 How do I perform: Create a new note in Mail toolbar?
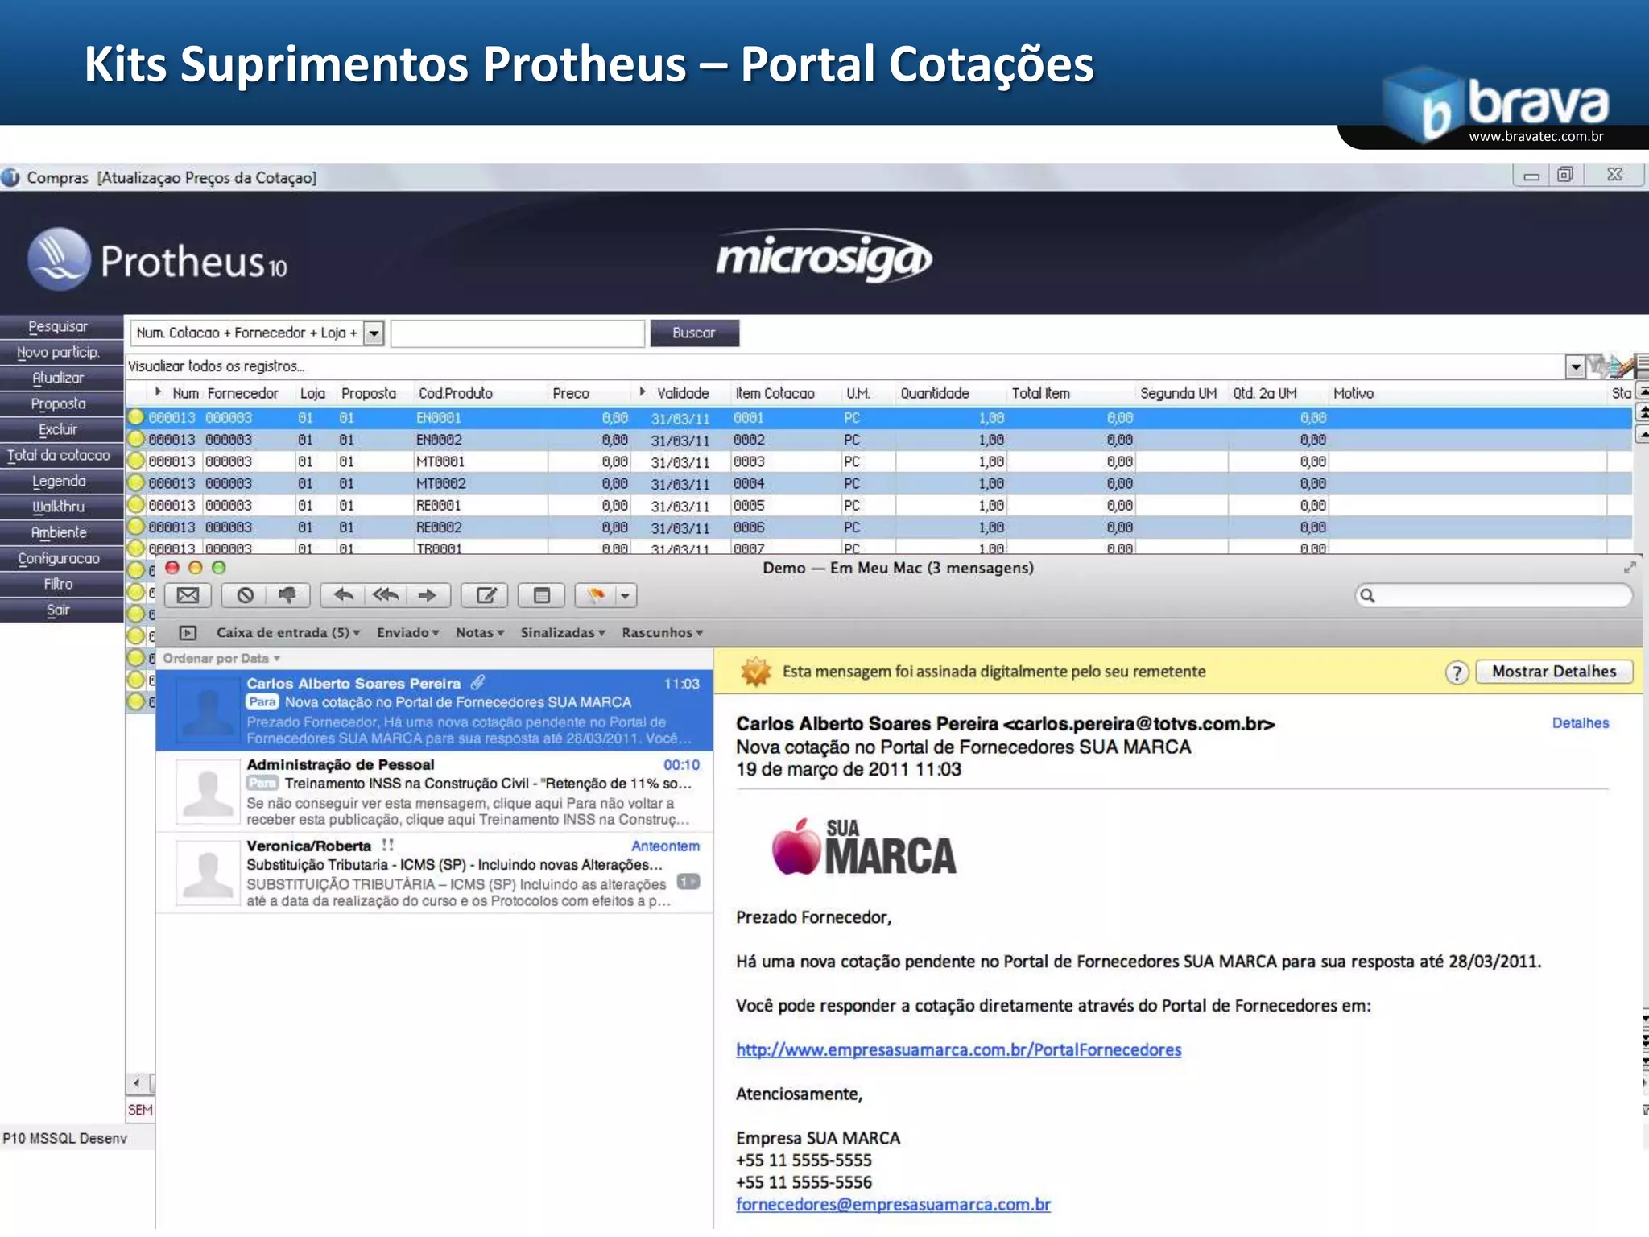(542, 595)
